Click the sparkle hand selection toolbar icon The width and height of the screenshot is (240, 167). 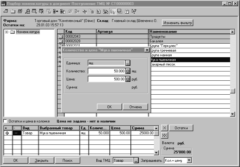pos(84,11)
